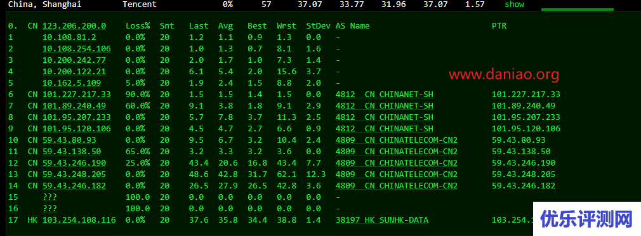Open hop 14 AS 4809 CHINATELECOM-CN2 link

(397, 186)
